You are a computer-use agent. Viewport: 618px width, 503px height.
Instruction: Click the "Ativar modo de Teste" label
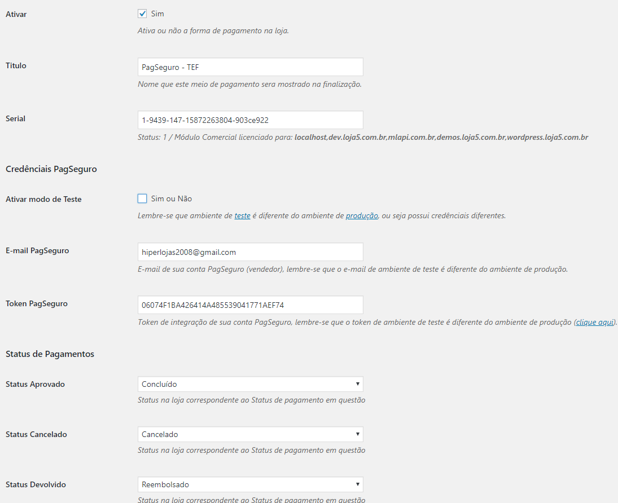tap(43, 199)
